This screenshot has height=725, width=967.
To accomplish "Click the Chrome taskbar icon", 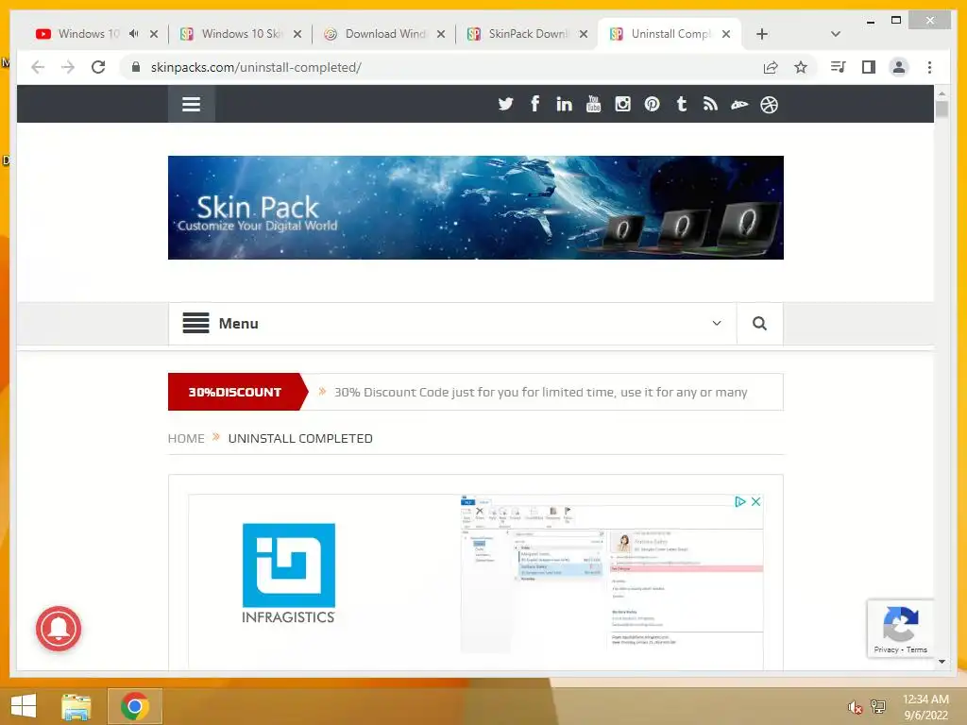I will pos(134,706).
